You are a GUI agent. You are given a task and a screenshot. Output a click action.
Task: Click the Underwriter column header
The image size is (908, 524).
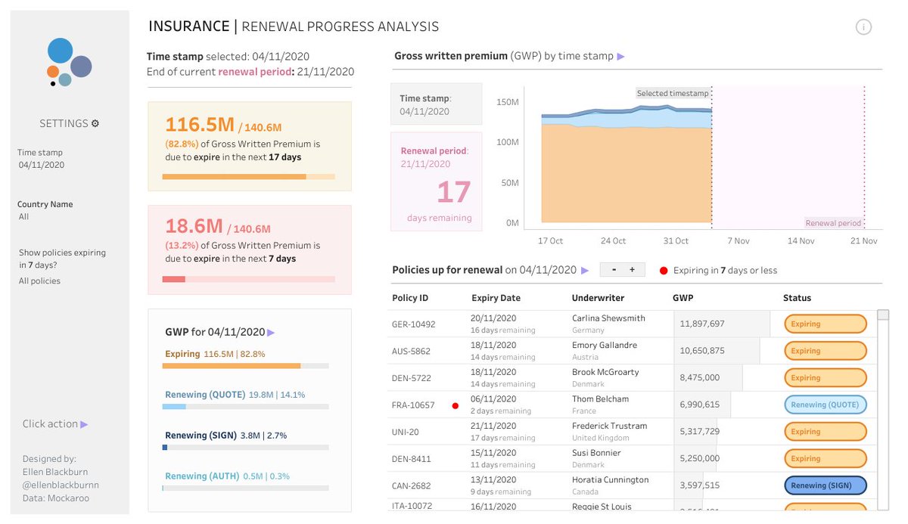[598, 298]
